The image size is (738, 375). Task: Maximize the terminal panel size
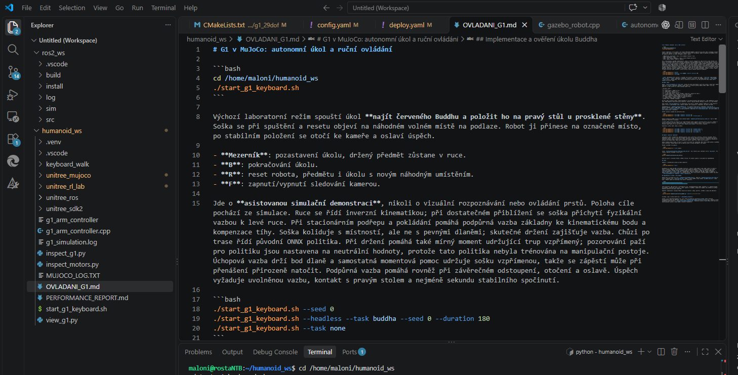(706, 352)
